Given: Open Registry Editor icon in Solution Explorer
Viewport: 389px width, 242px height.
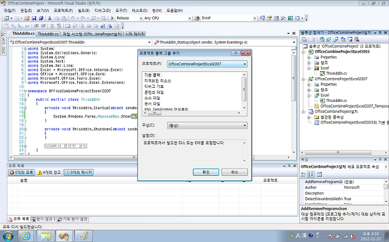Looking at the screenshot, I should click(328, 39).
